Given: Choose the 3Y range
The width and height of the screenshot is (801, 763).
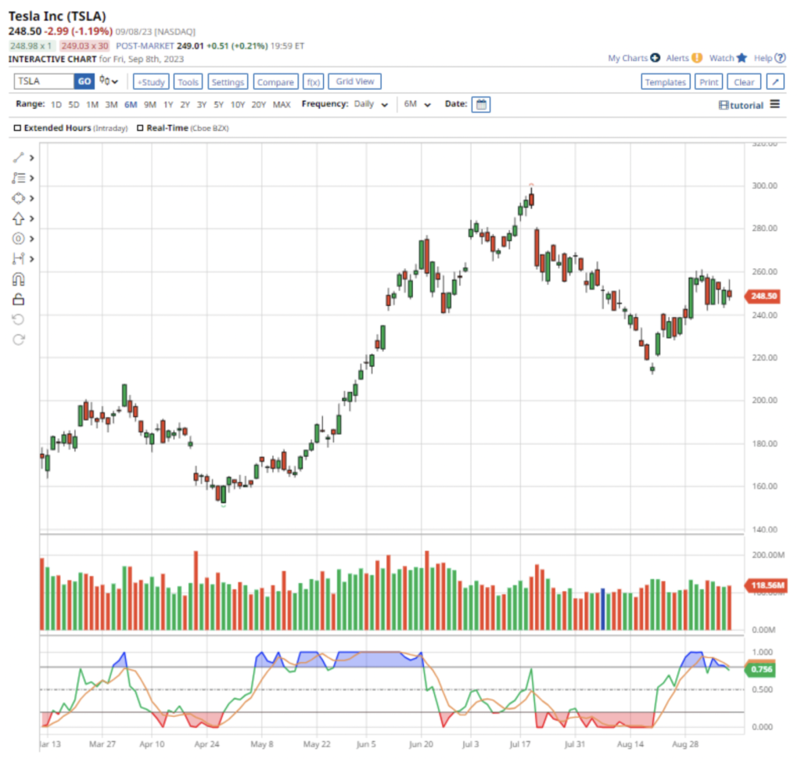Looking at the screenshot, I should (202, 105).
